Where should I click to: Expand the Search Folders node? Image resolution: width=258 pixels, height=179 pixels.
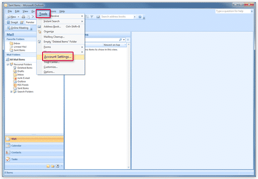coord(12,92)
